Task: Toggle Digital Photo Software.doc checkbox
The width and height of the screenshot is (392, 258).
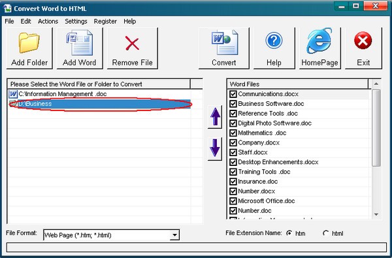Action: pos(233,123)
